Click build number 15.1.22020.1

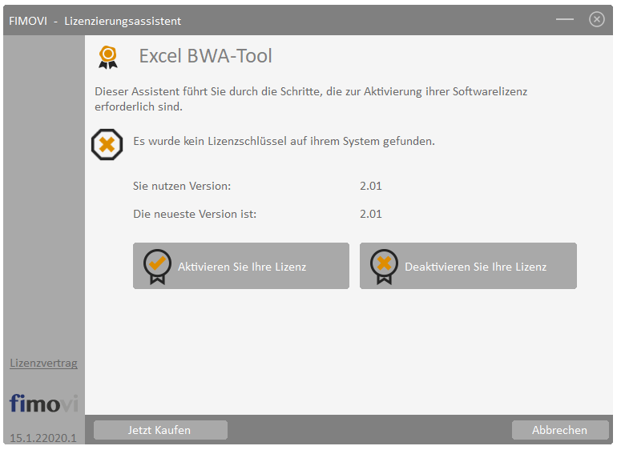click(x=43, y=438)
